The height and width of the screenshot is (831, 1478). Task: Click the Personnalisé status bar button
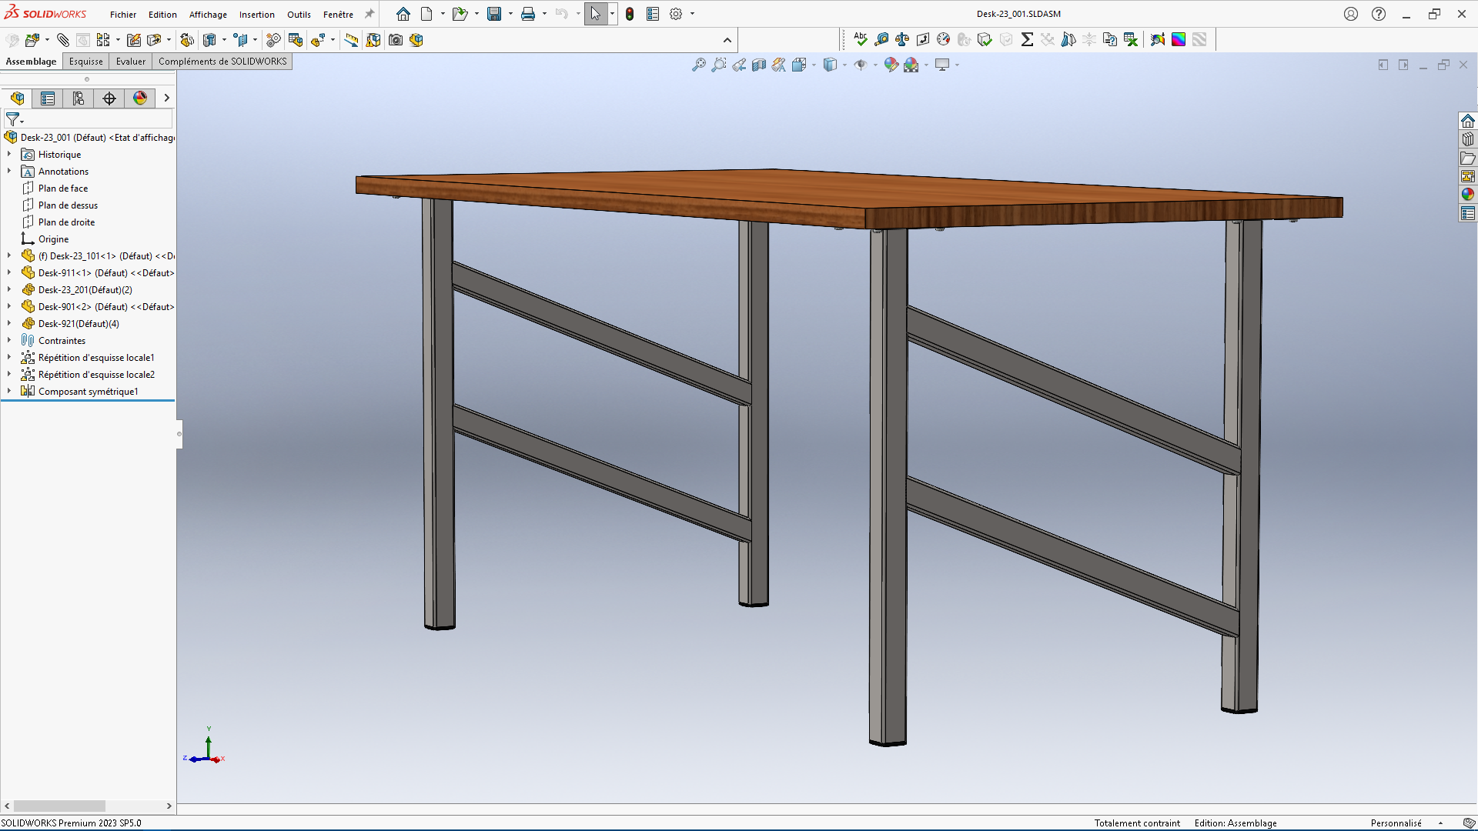[1396, 823]
